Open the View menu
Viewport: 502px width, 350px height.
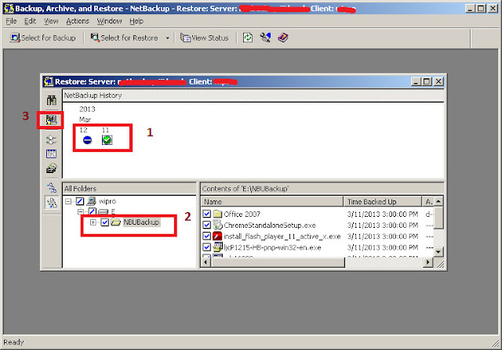[51, 21]
